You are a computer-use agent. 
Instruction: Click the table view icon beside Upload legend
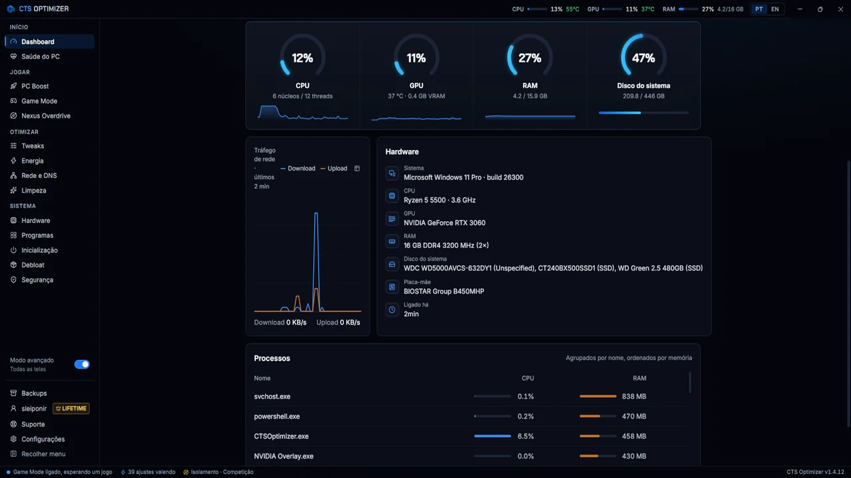(357, 169)
